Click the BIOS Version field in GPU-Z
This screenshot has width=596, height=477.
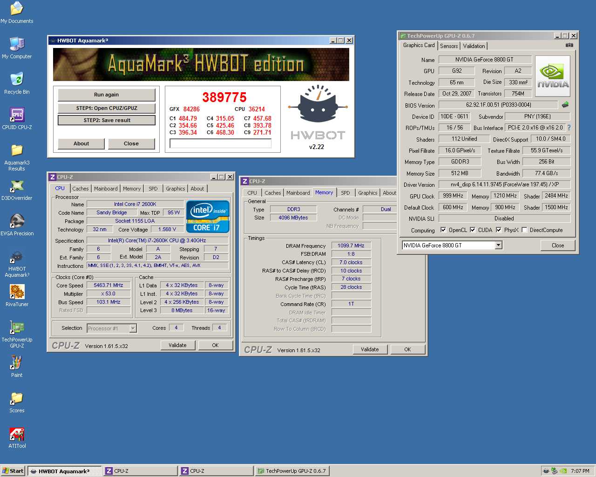point(498,105)
